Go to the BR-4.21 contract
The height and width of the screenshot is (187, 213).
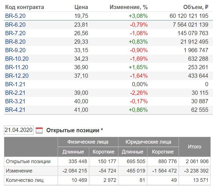coord(15,110)
